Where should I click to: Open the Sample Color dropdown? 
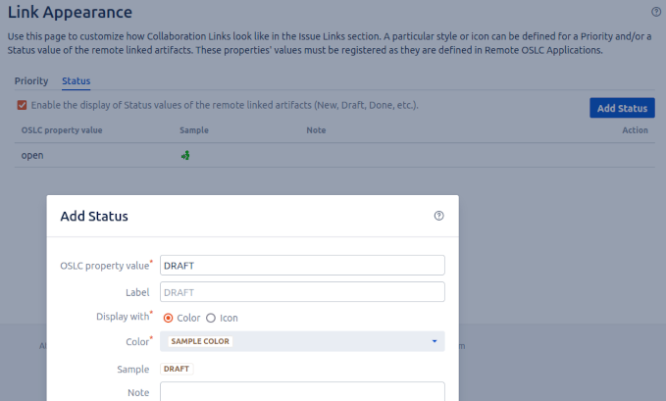pyautogui.click(x=302, y=341)
